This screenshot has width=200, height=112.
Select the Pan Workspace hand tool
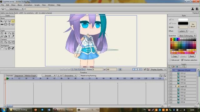pyautogui.click(x=2, y=49)
